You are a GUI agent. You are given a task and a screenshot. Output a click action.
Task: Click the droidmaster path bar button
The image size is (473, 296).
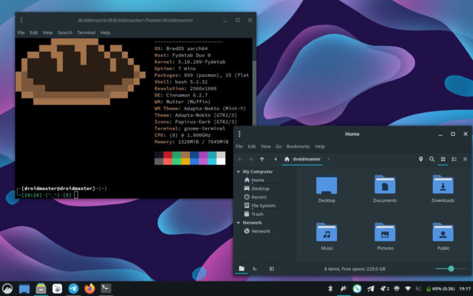[x=304, y=159]
